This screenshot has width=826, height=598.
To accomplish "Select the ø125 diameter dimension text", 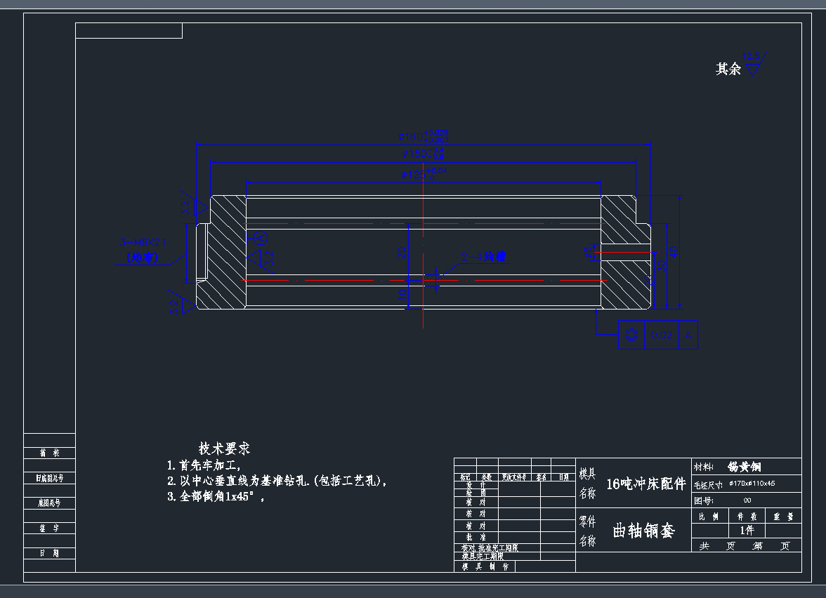I will (x=424, y=174).
